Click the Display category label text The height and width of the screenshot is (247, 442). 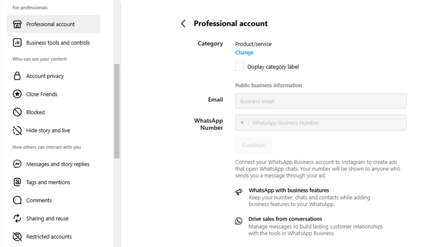(273, 67)
